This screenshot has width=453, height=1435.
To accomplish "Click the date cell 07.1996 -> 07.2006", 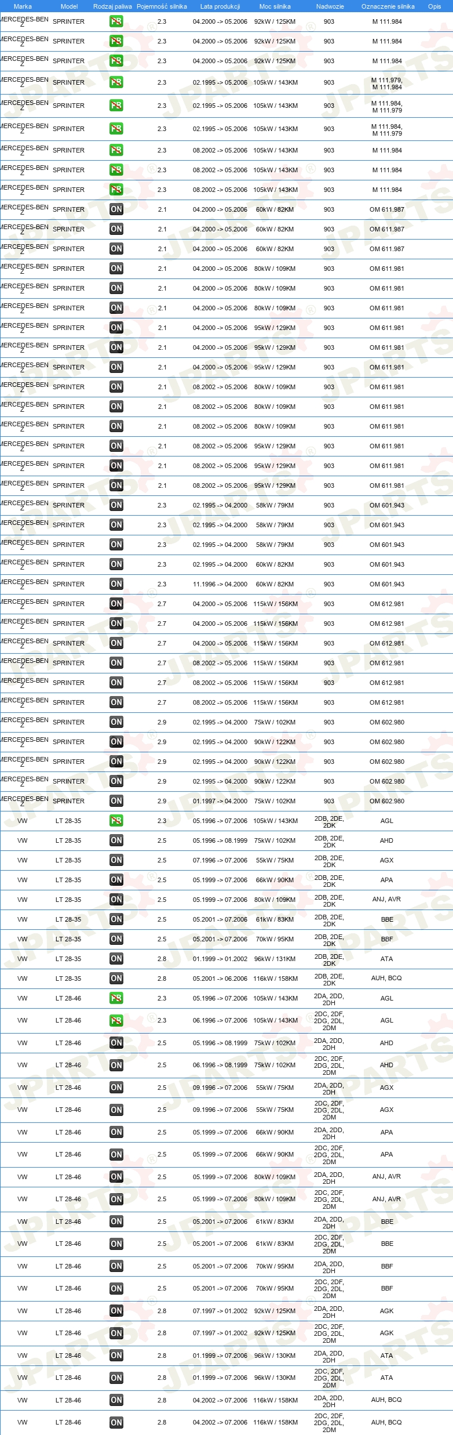I will [220, 860].
